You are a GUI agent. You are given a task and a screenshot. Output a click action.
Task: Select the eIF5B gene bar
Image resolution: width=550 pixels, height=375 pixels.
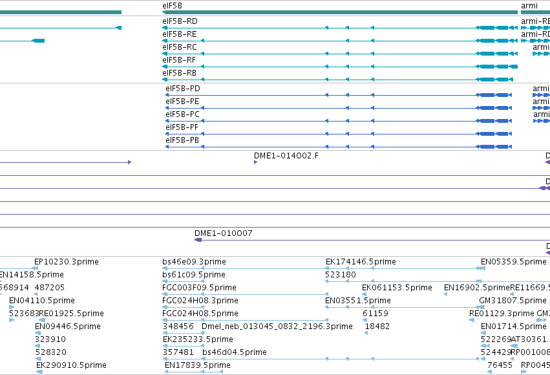click(x=339, y=12)
